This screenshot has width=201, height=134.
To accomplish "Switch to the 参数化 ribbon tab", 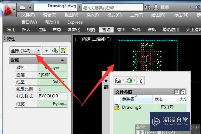I will pyautogui.click(x=74, y=30).
